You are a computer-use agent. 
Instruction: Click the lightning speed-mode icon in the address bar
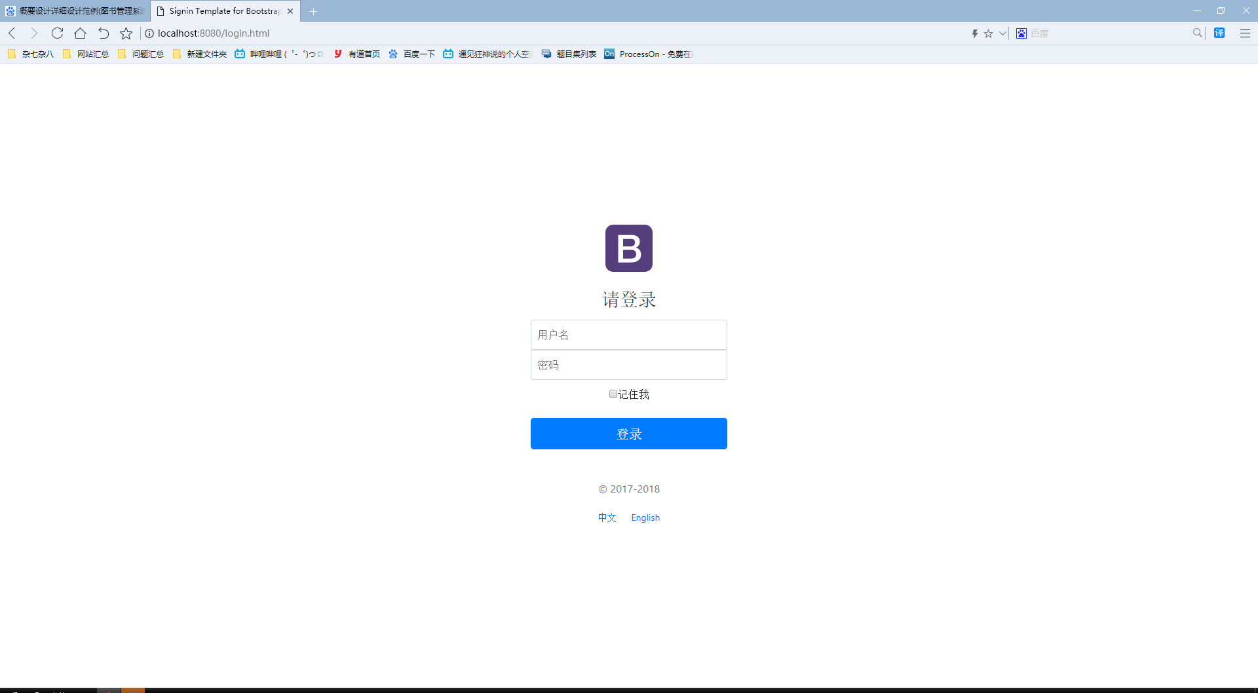coord(975,33)
